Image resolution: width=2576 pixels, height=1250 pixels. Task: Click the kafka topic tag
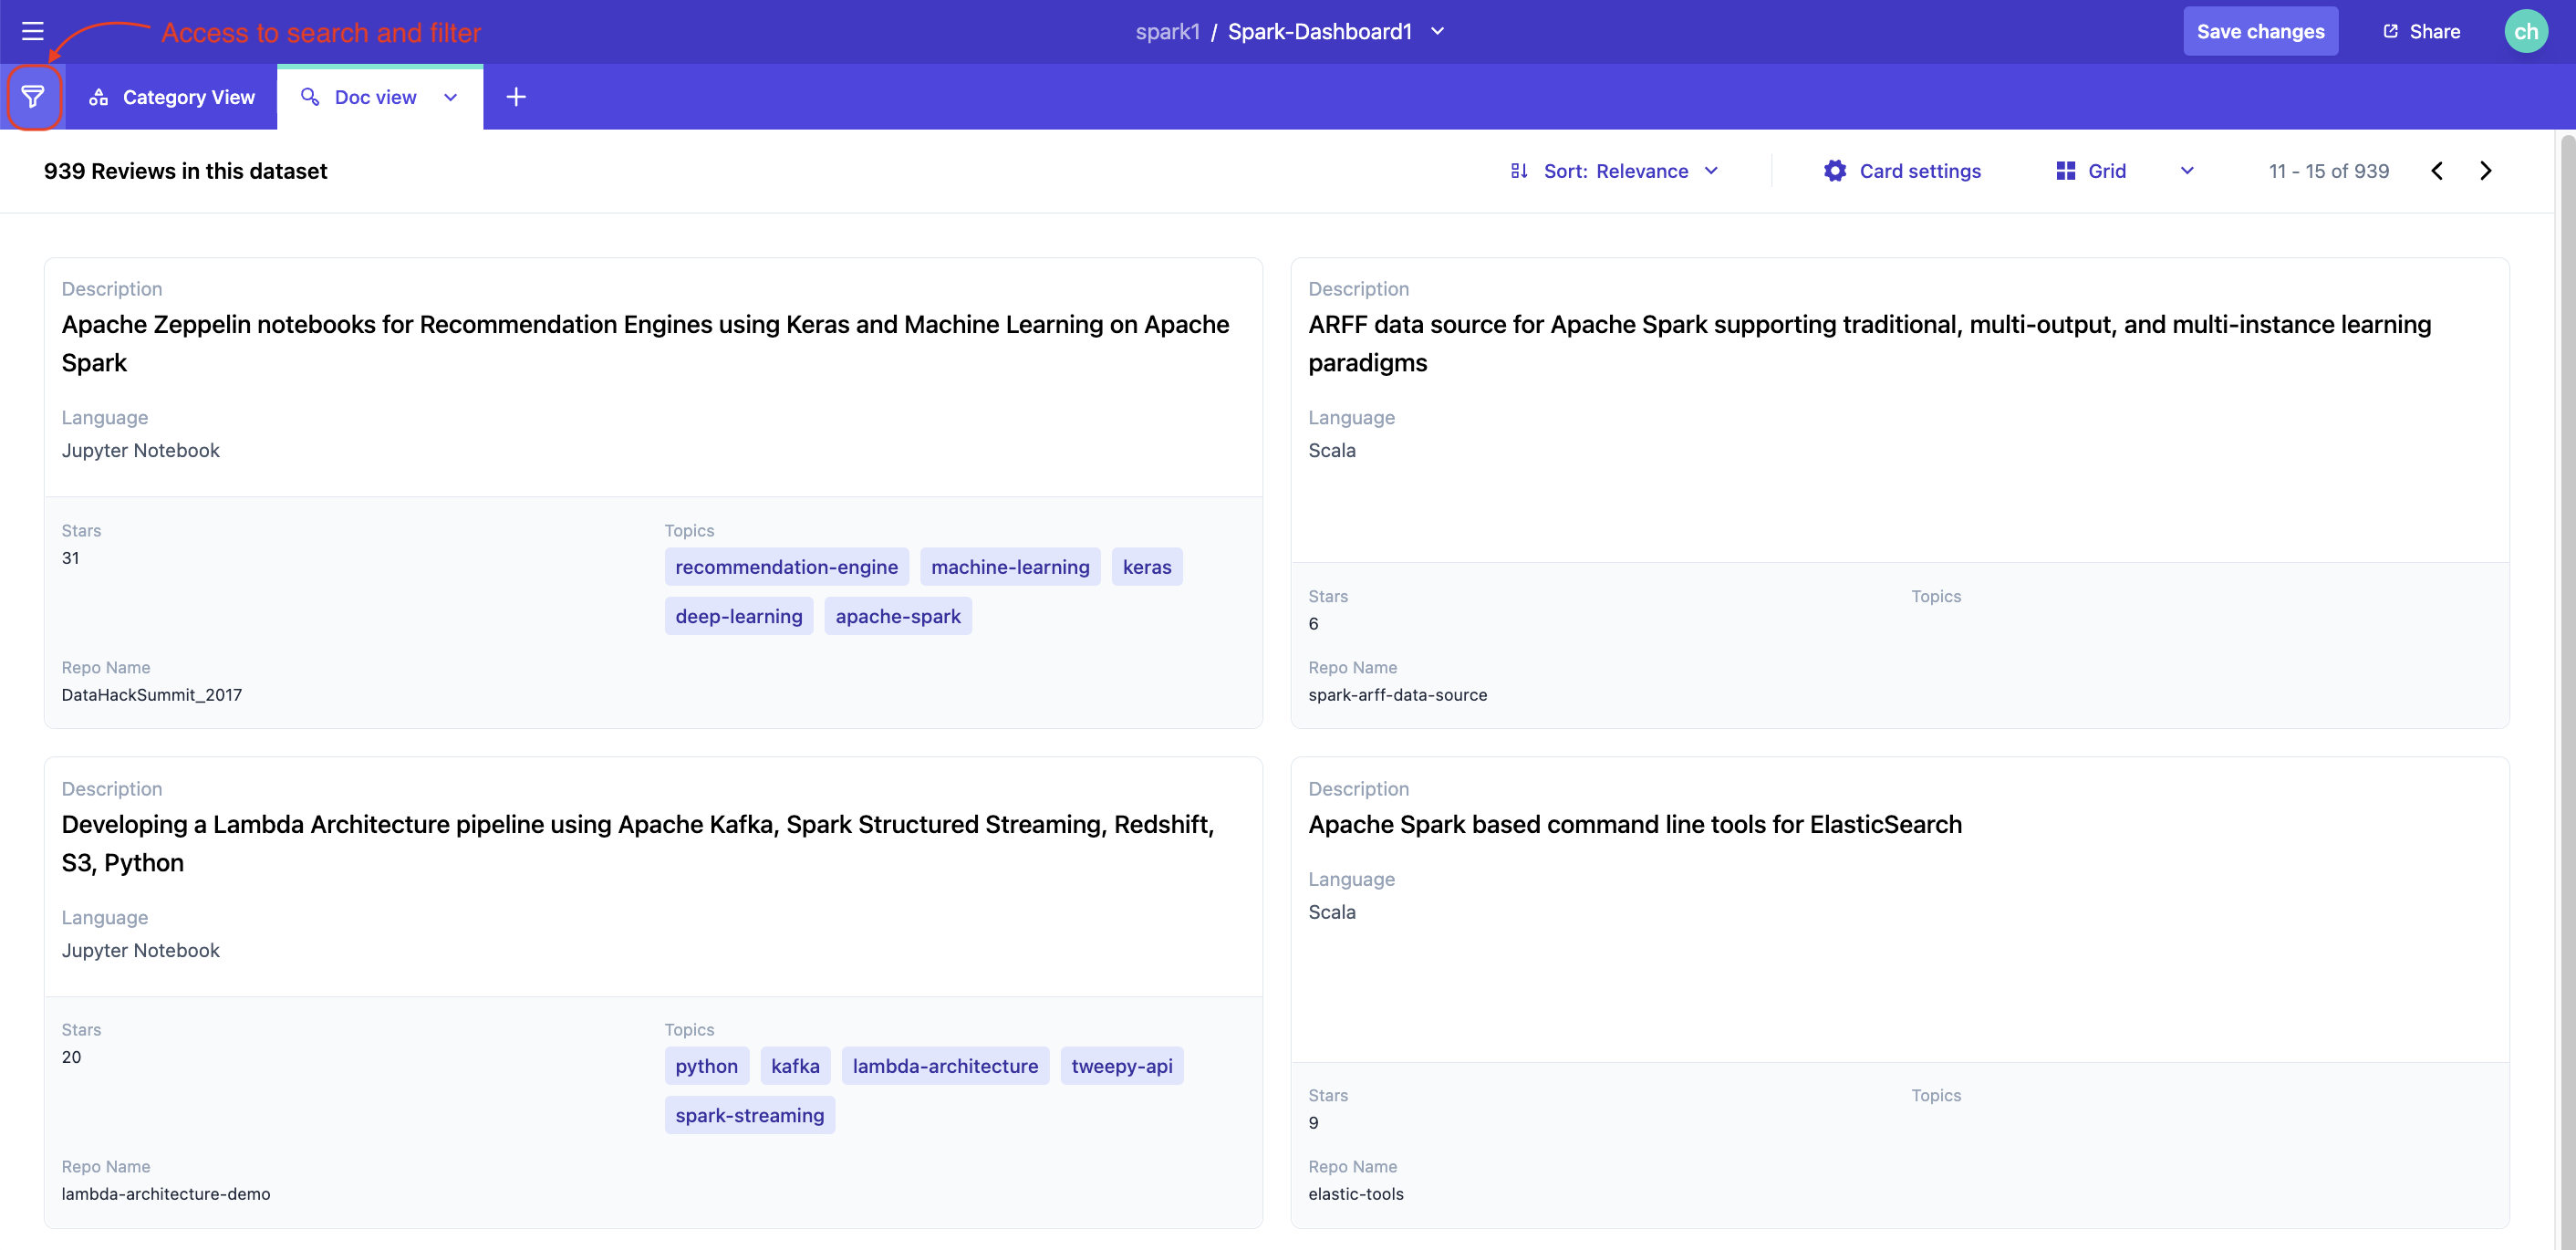795,1066
